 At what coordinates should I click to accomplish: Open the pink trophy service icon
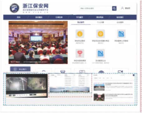pos(80,54)
